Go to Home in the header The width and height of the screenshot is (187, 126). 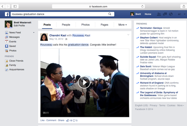[x=148, y=14]
